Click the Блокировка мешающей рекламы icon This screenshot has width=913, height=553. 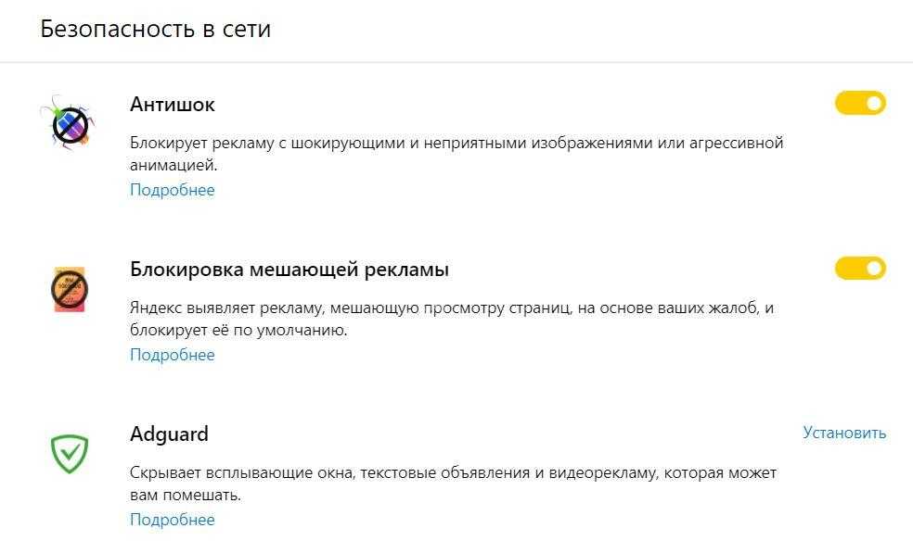(70, 289)
